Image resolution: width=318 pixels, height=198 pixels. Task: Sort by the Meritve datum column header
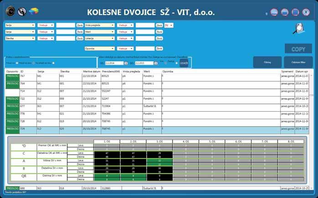(92, 72)
